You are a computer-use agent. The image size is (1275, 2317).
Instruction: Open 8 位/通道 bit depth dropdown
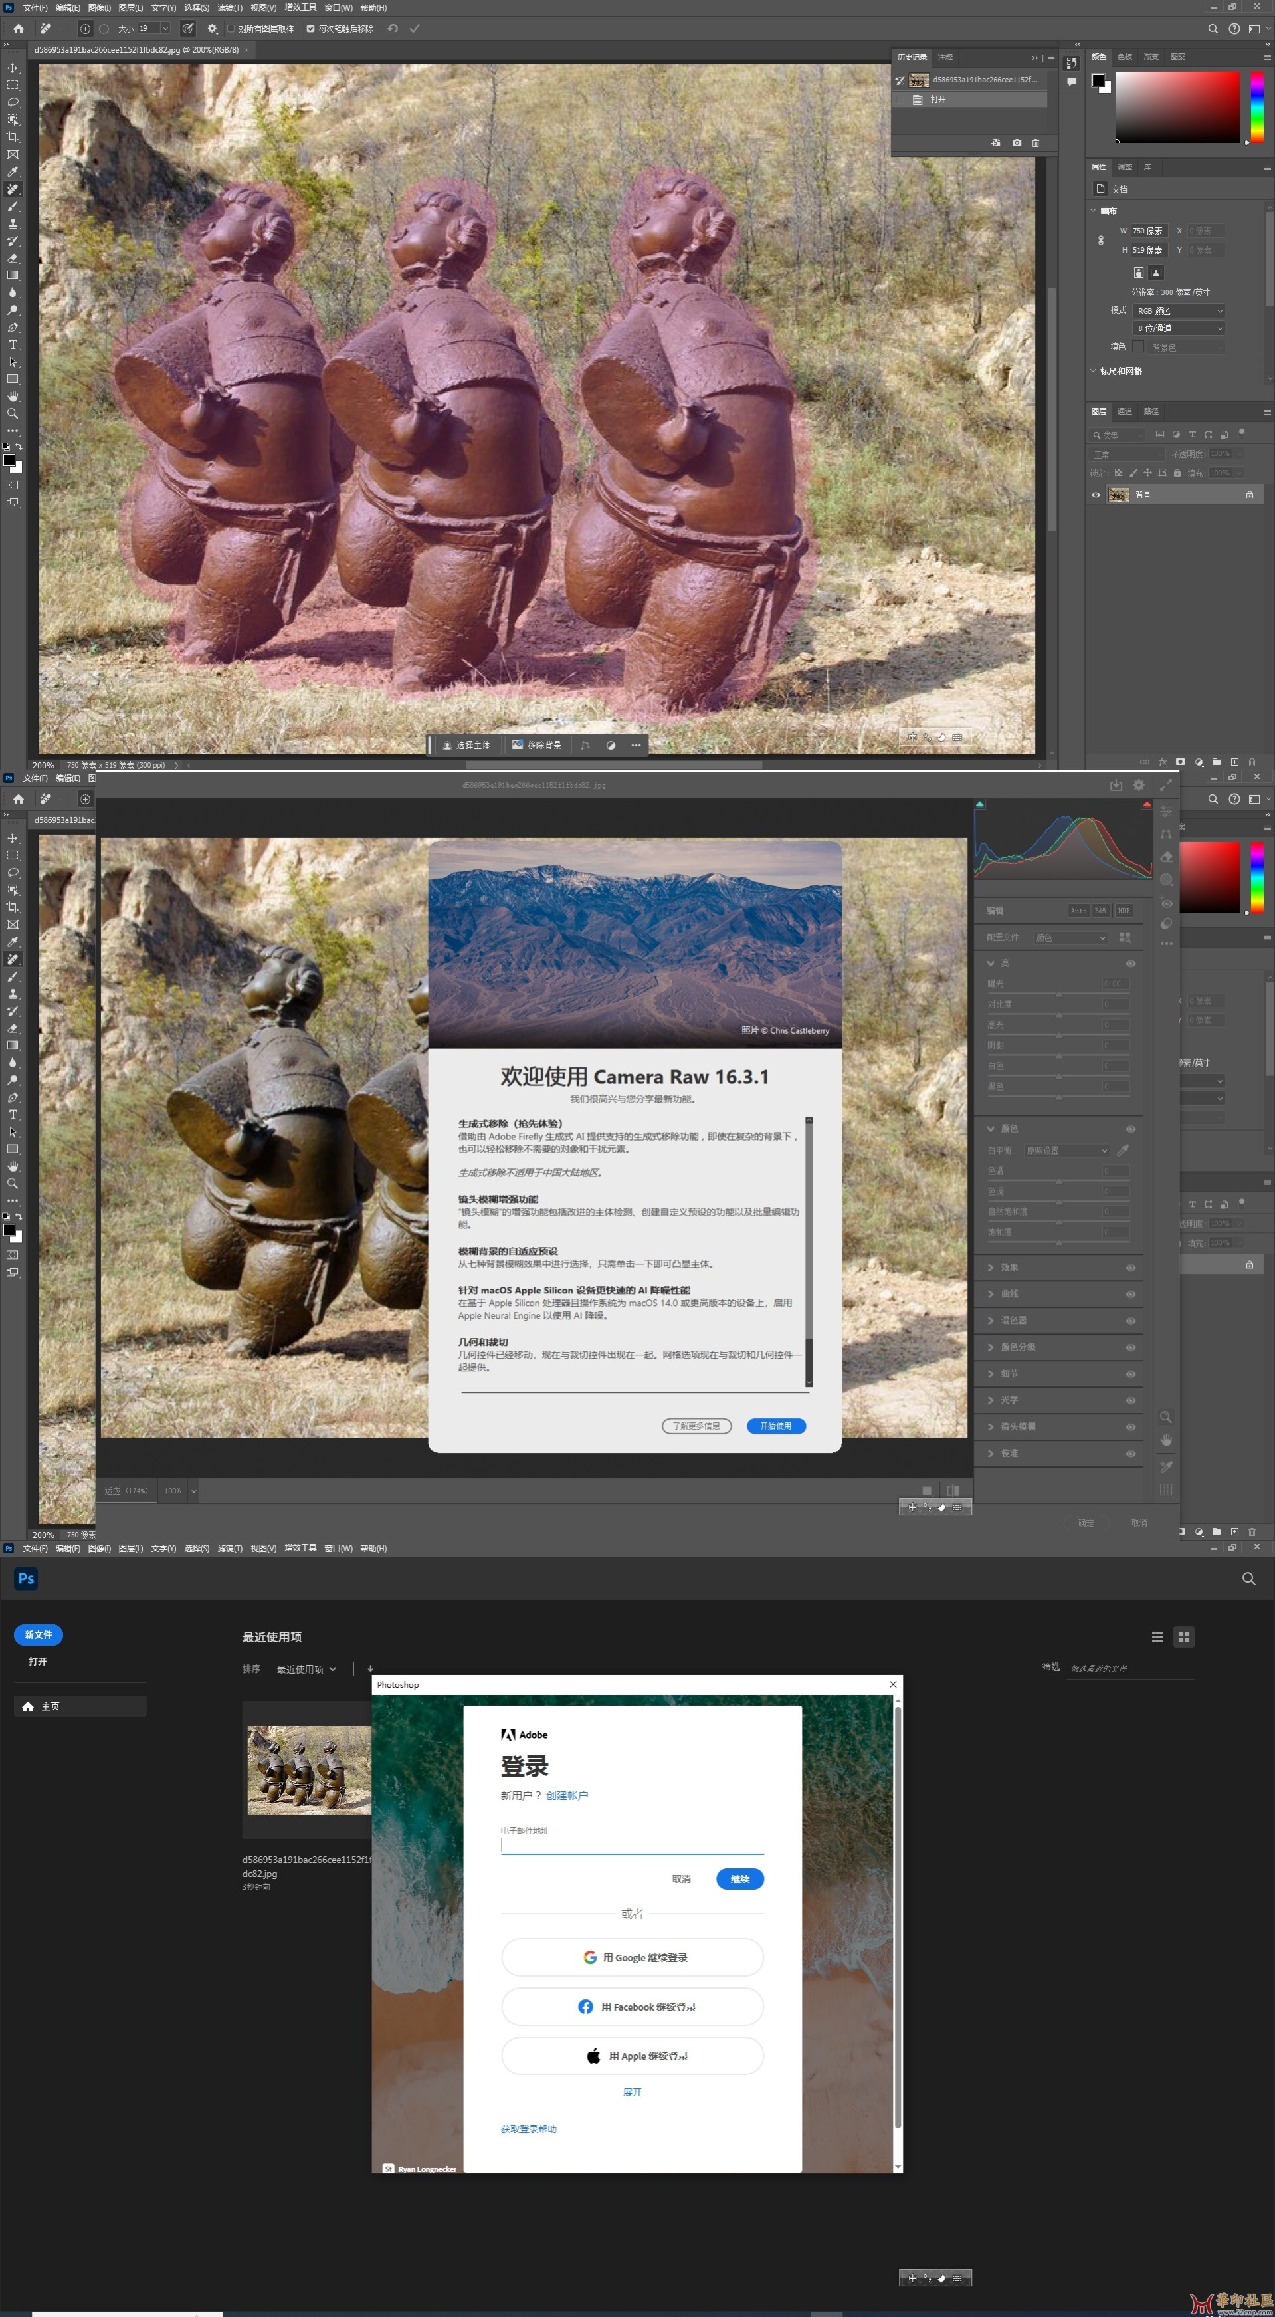1178,328
